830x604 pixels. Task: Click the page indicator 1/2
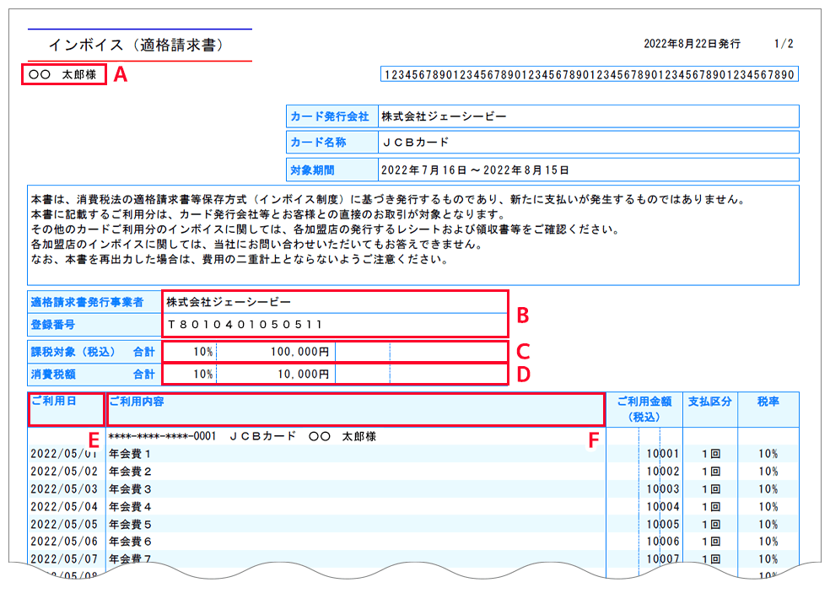[784, 44]
